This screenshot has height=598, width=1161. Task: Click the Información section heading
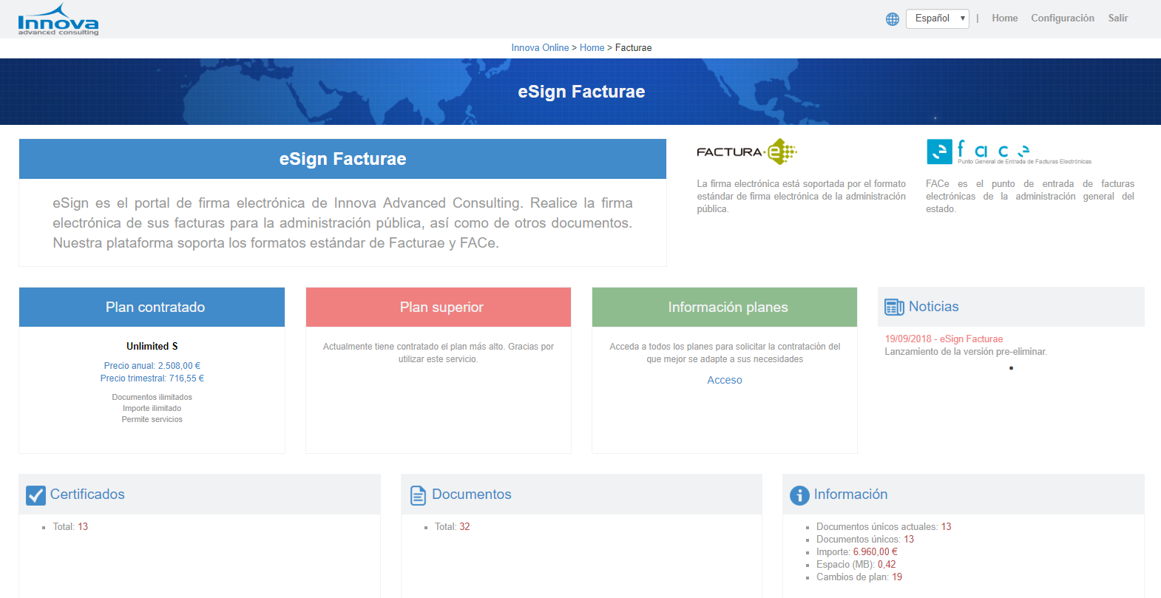coord(850,495)
